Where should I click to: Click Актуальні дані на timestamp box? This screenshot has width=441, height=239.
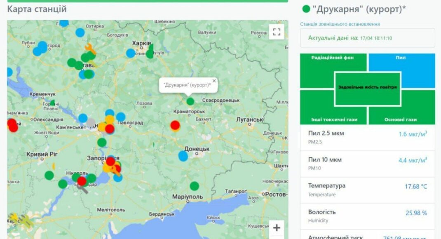pos(368,37)
